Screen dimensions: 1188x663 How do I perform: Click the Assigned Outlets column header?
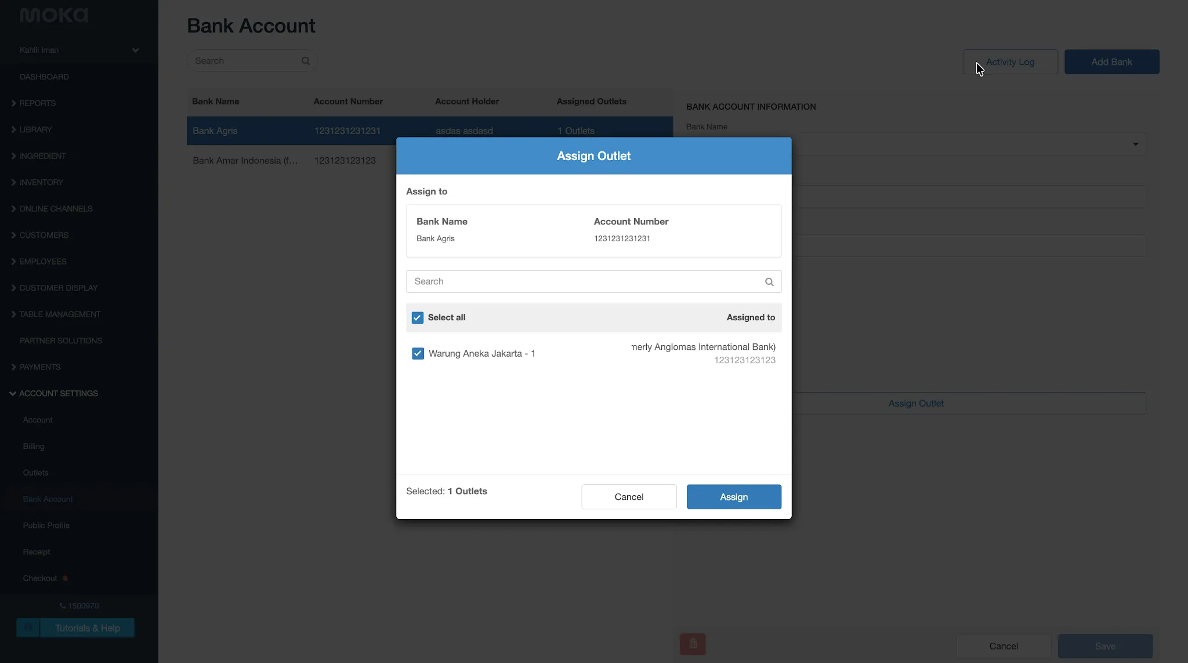pyautogui.click(x=591, y=102)
